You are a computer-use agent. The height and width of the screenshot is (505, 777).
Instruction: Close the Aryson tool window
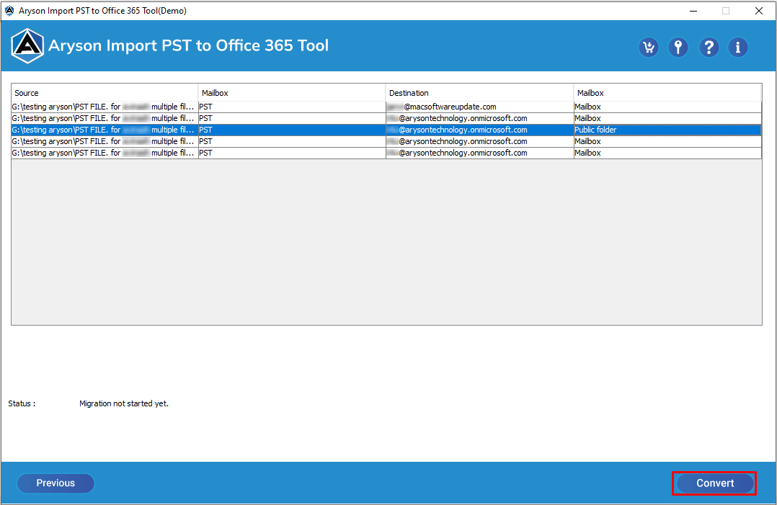(x=759, y=11)
